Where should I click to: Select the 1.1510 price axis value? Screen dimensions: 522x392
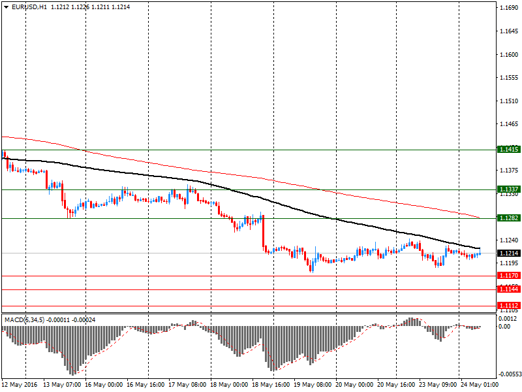tap(509, 101)
